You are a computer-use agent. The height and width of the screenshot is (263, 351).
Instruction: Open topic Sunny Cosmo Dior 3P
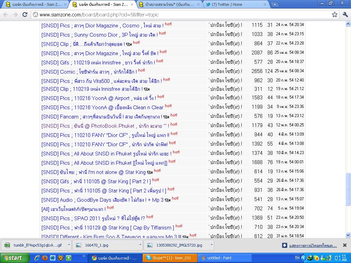coord(100,35)
